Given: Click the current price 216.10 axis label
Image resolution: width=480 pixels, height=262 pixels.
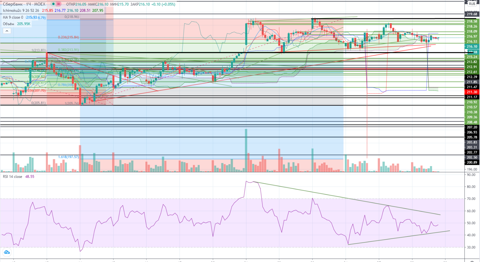Looking at the screenshot, I should tap(472, 47).
